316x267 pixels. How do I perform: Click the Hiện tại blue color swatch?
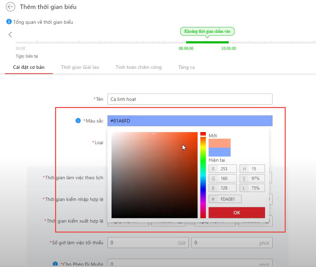point(220,152)
